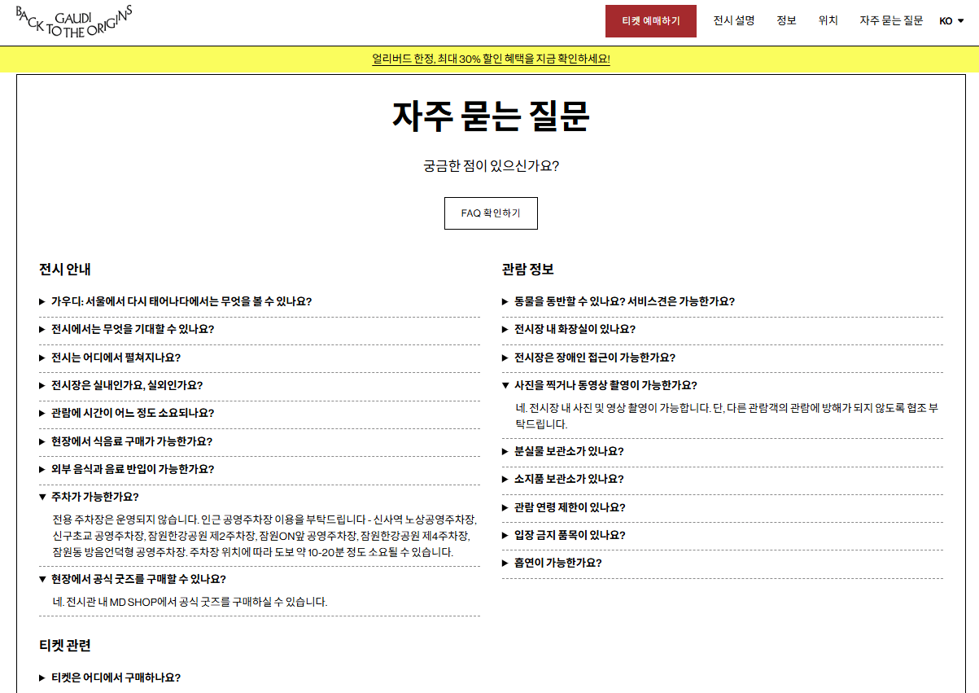Click the 궁금한 점이 있으신가요? subtitle
Image resolution: width=979 pixels, height=693 pixels.
pos(491,166)
